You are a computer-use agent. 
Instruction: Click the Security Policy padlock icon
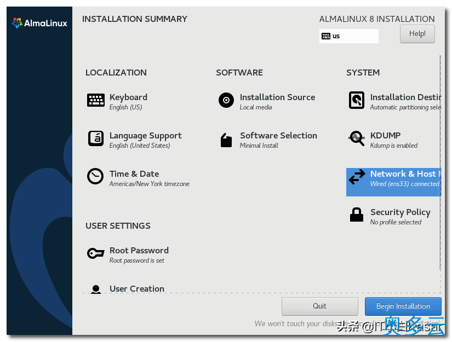[x=357, y=215]
